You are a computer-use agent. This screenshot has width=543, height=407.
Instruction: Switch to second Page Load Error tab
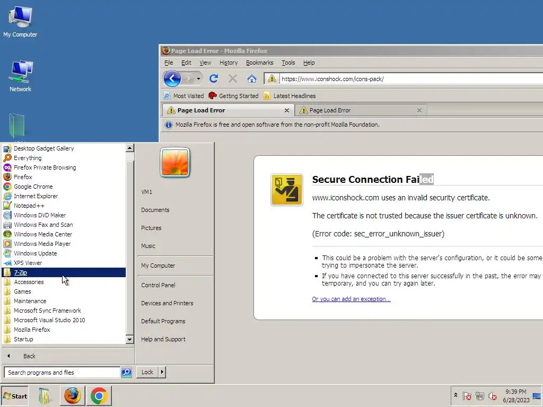coord(361,110)
